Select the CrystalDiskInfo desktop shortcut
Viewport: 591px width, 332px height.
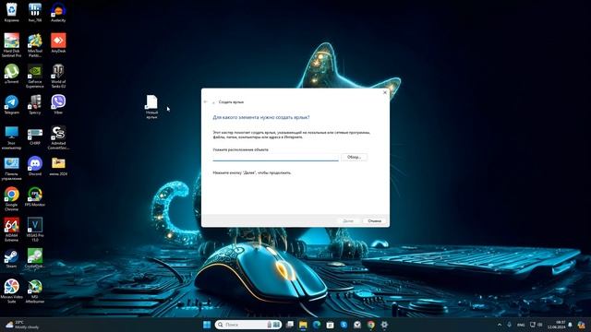tap(35, 258)
